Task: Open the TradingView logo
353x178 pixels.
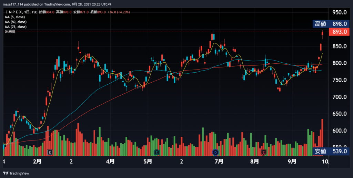Action: pyautogui.click(x=16, y=173)
